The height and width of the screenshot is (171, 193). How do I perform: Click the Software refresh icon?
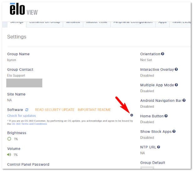(x=27, y=110)
